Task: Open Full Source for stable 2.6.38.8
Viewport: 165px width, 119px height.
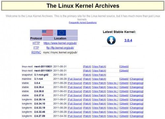Action: 75,91
